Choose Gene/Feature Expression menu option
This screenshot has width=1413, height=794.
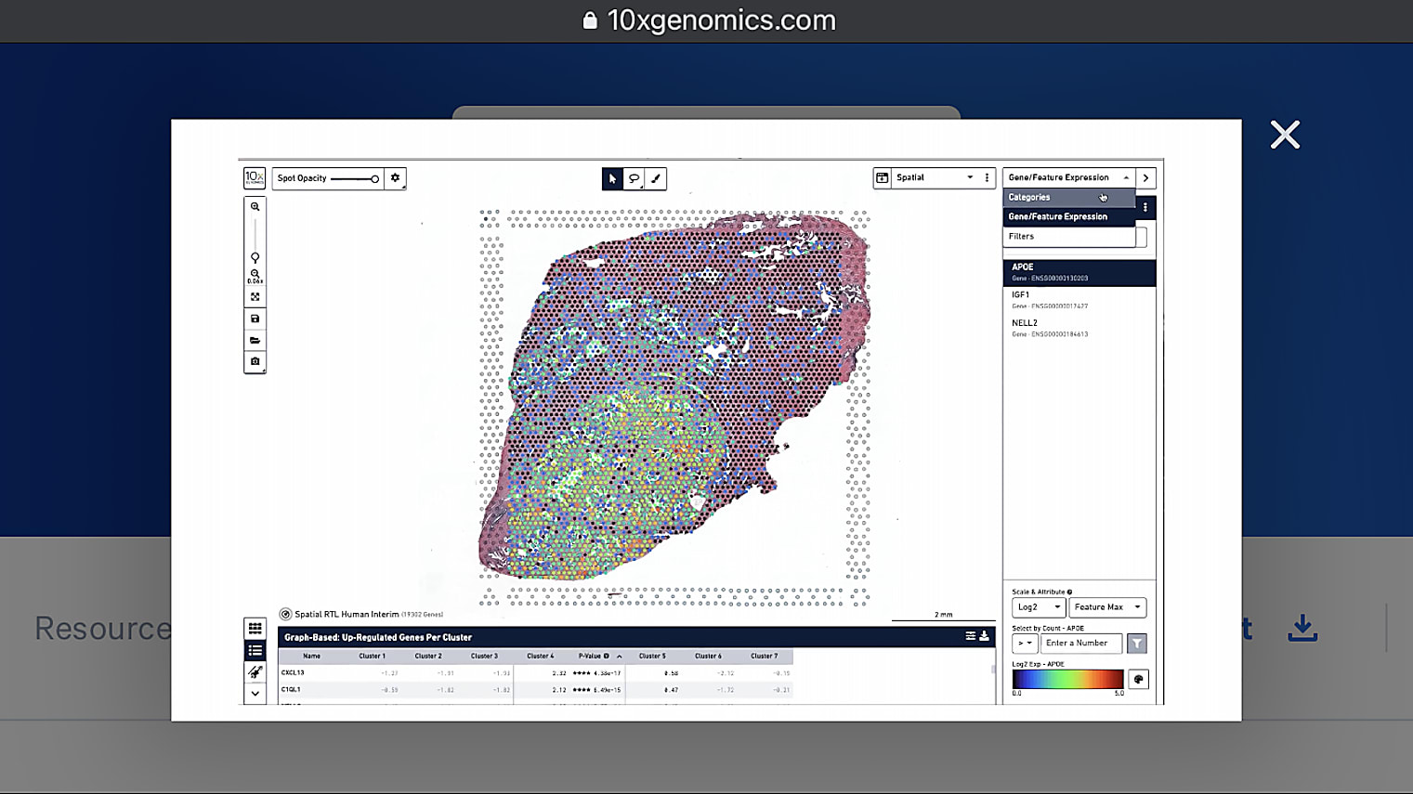coord(1069,216)
